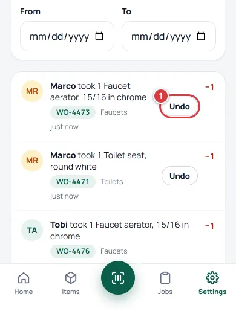This screenshot has height=314, width=236.
Task: Select the Faucets label beside WO-4473
Action: 114,112
